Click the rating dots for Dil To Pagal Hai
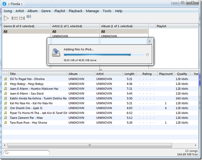Screen dimensions: 202x160 pyautogui.click(x=147, y=79)
